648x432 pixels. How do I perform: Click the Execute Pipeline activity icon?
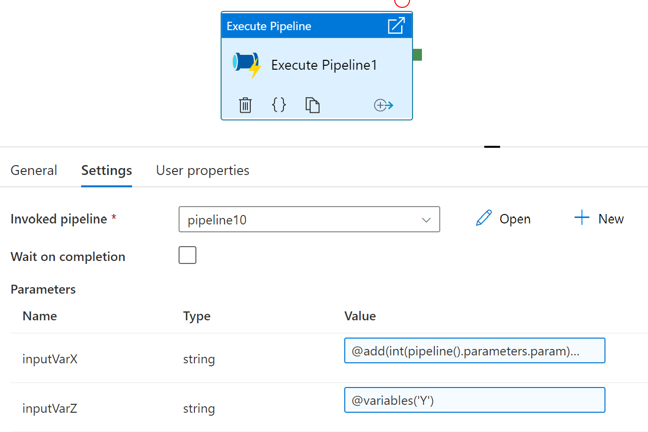coord(246,65)
